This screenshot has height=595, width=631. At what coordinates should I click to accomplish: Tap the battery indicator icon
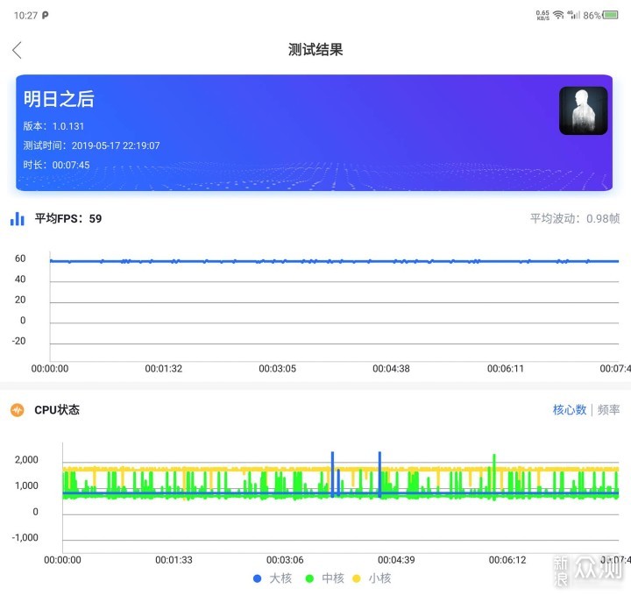pyautogui.click(x=610, y=15)
